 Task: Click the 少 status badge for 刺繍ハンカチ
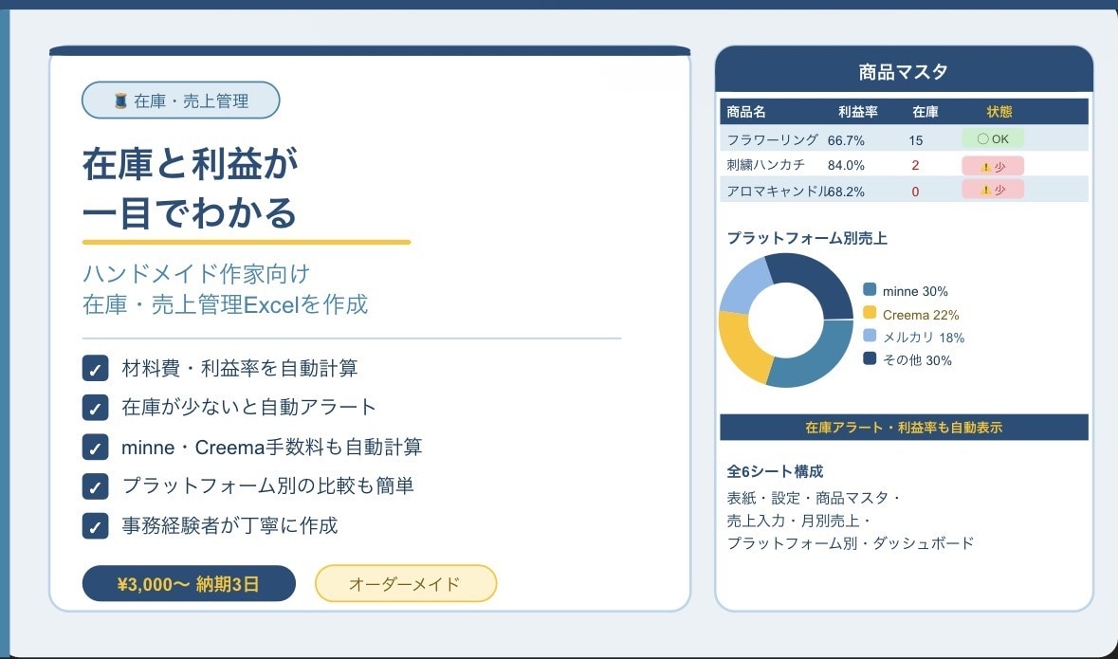[993, 166]
